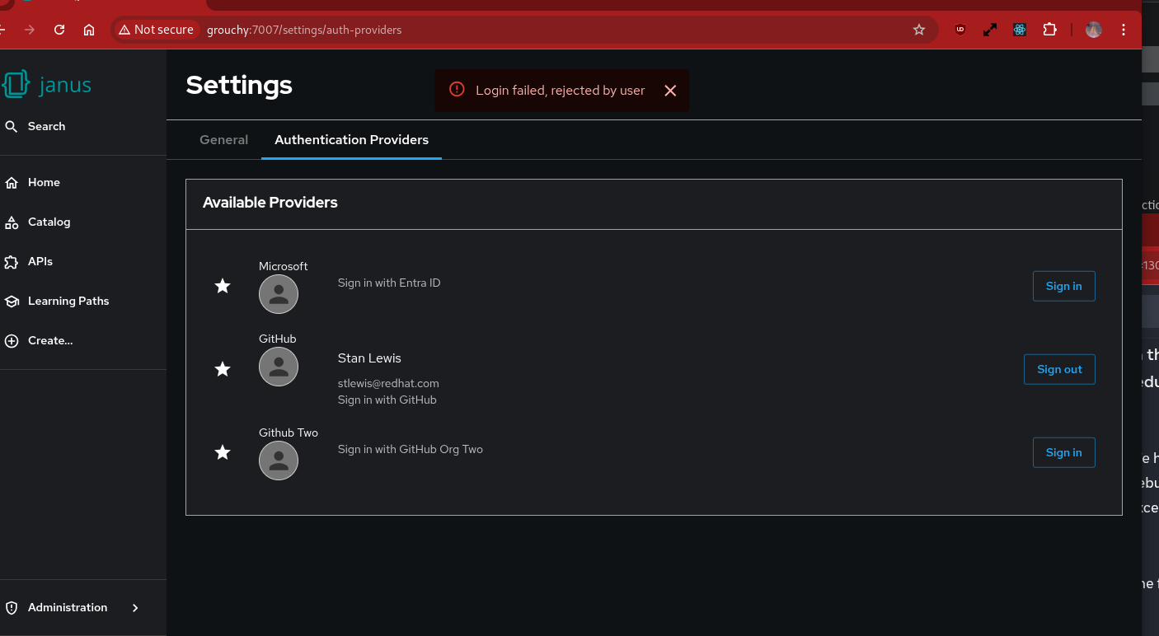Reload the page in the browser

click(59, 30)
